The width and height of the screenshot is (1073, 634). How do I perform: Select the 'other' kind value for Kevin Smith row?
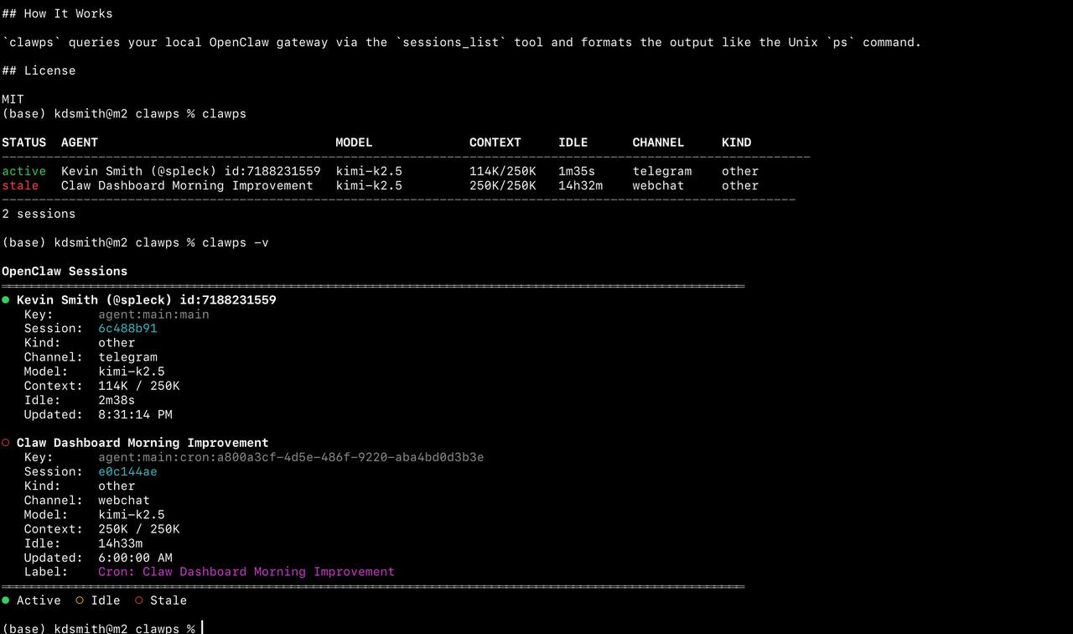pos(739,171)
